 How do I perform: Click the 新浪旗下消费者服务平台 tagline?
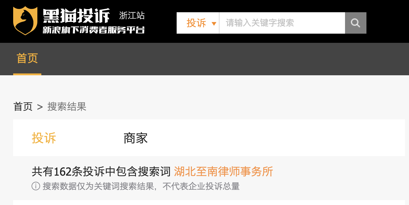(94, 30)
